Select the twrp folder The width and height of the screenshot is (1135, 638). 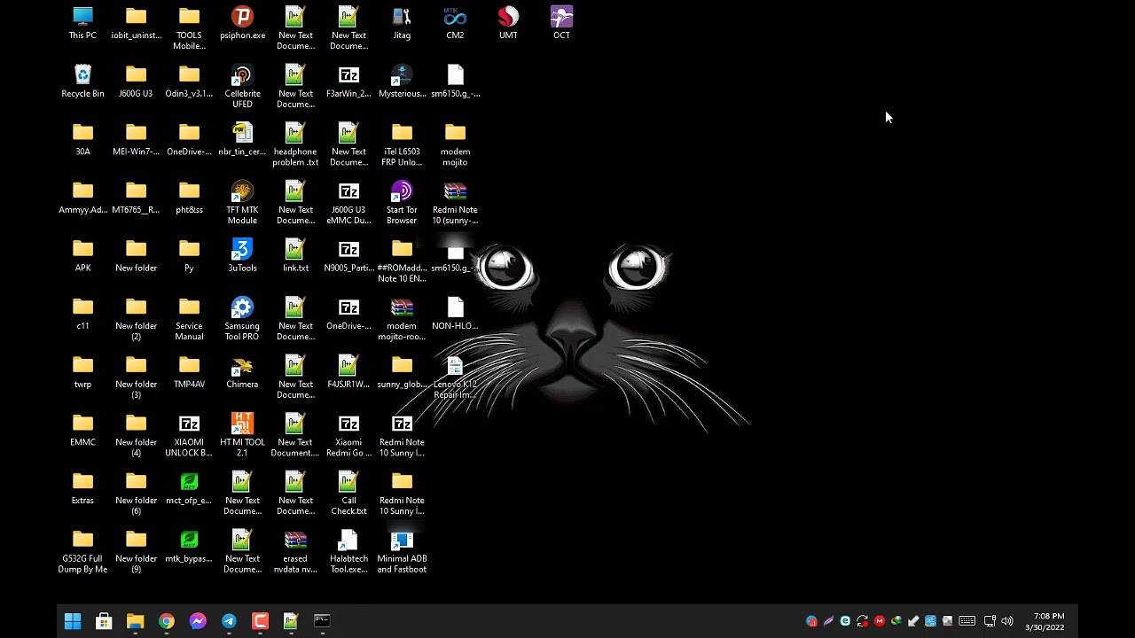click(82, 372)
